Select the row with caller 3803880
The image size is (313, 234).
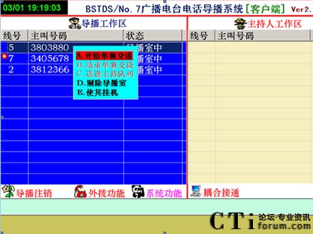pos(91,47)
